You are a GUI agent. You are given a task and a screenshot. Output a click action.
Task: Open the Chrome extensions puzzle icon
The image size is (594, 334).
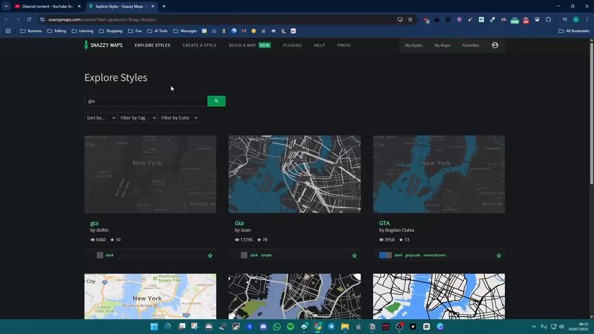tap(548, 19)
